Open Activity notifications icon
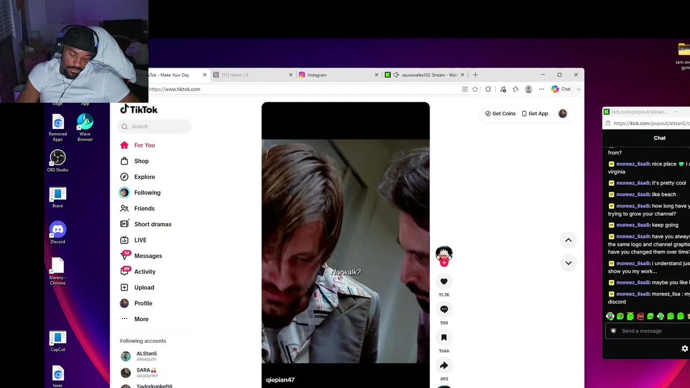This screenshot has height=388, width=690. (125, 272)
